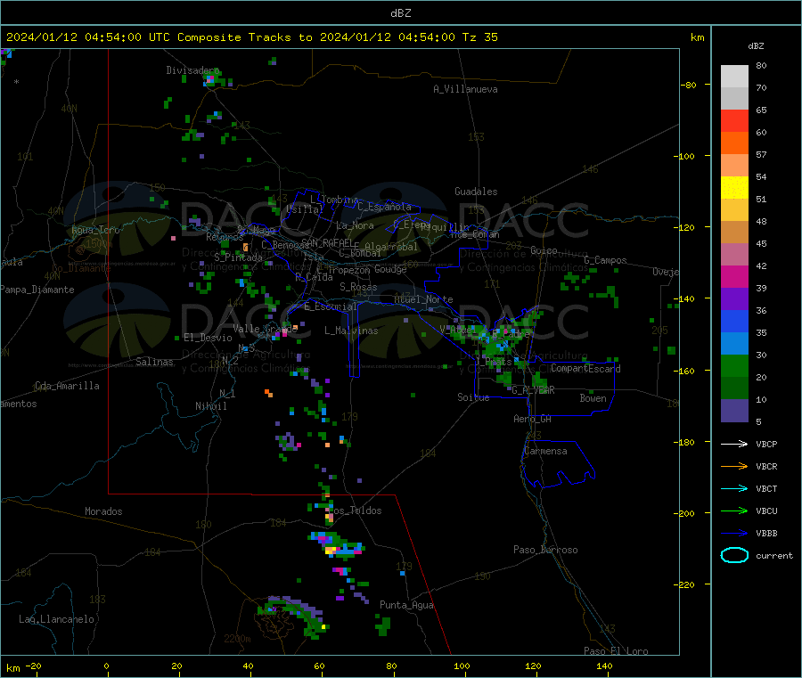Click the 100 km horizontal axis tick label

click(x=462, y=666)
